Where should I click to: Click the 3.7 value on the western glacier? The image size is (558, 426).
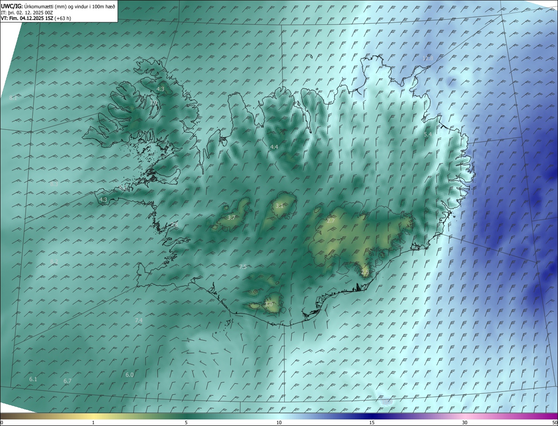[x=231, y=217]
